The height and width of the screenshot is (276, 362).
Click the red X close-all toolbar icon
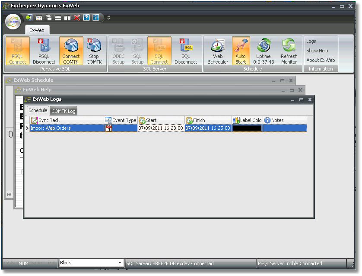(76, 18)
